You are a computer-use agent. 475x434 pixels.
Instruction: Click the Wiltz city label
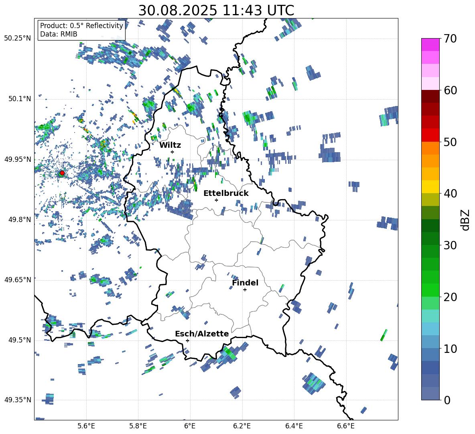[170, 145]
